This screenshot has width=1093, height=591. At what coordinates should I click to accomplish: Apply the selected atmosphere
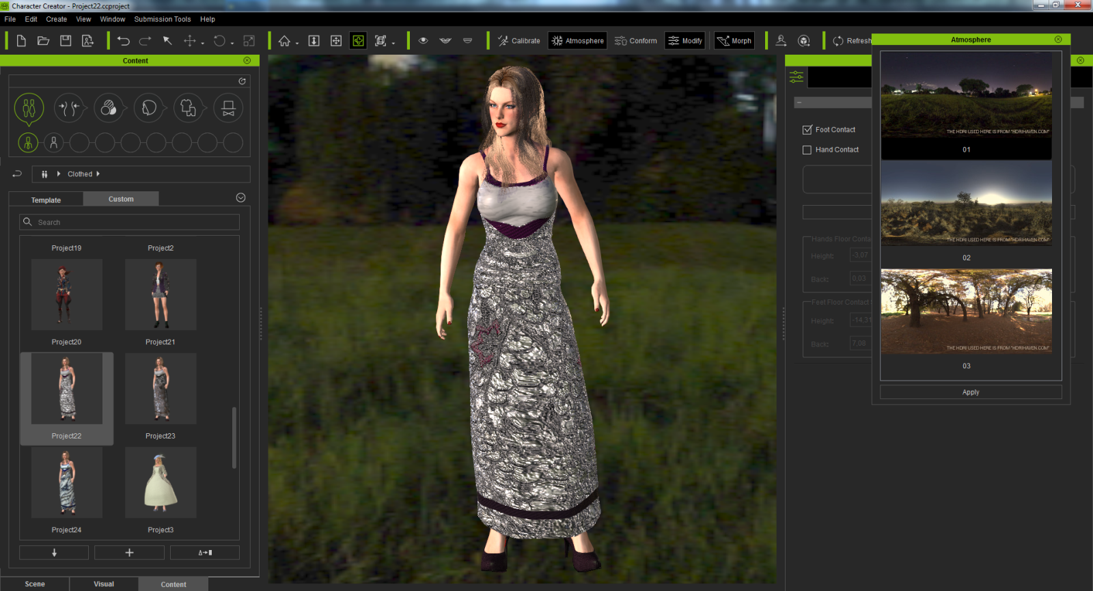pos(971,392)
